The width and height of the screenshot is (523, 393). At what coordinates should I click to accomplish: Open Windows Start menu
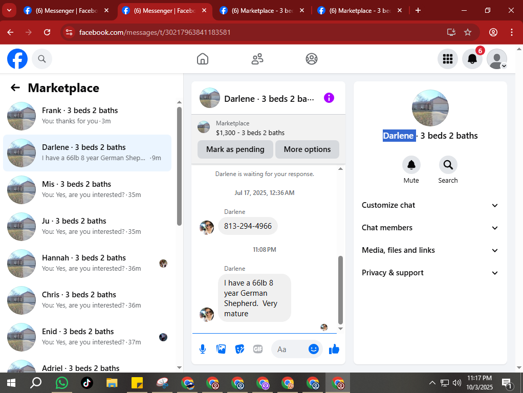click(11, 383)
